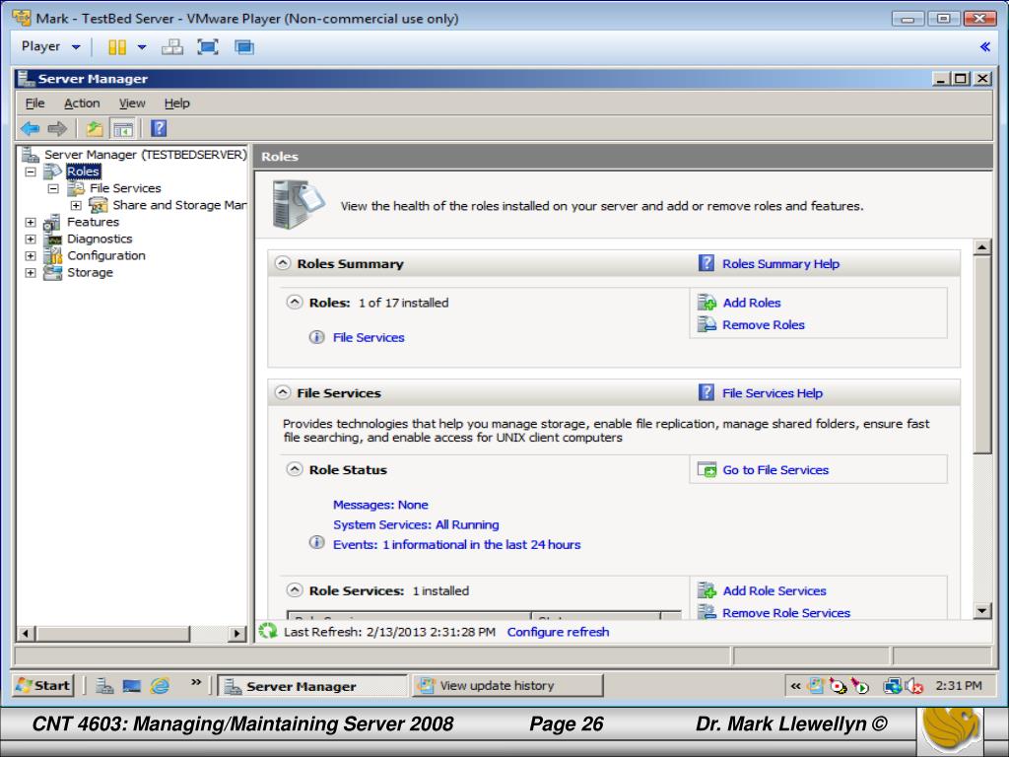This screenshot has height=757, width=1009.
Task: Open the dropdown arrow beside the pause icon
Action: click(x=142, y=47)
